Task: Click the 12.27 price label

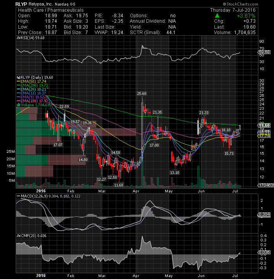Action: (x=101, y=179)
